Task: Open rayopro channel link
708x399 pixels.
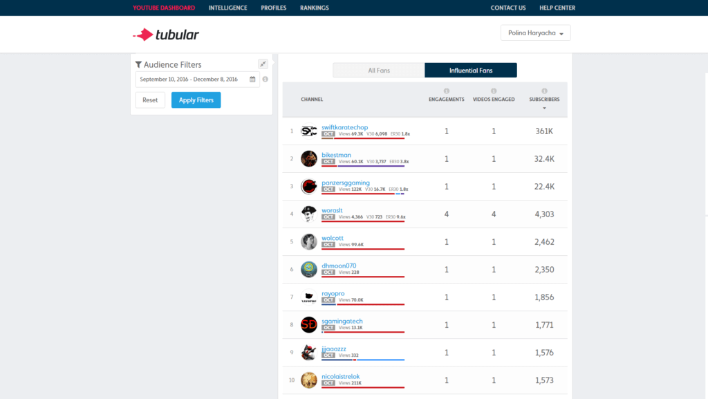Action: (x=333, y=293)
